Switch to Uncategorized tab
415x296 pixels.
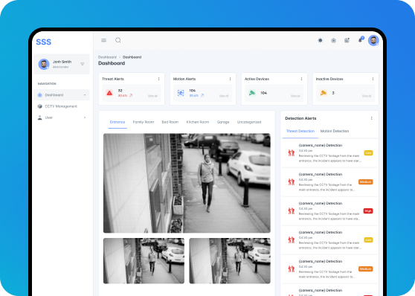tap(249, 122)
